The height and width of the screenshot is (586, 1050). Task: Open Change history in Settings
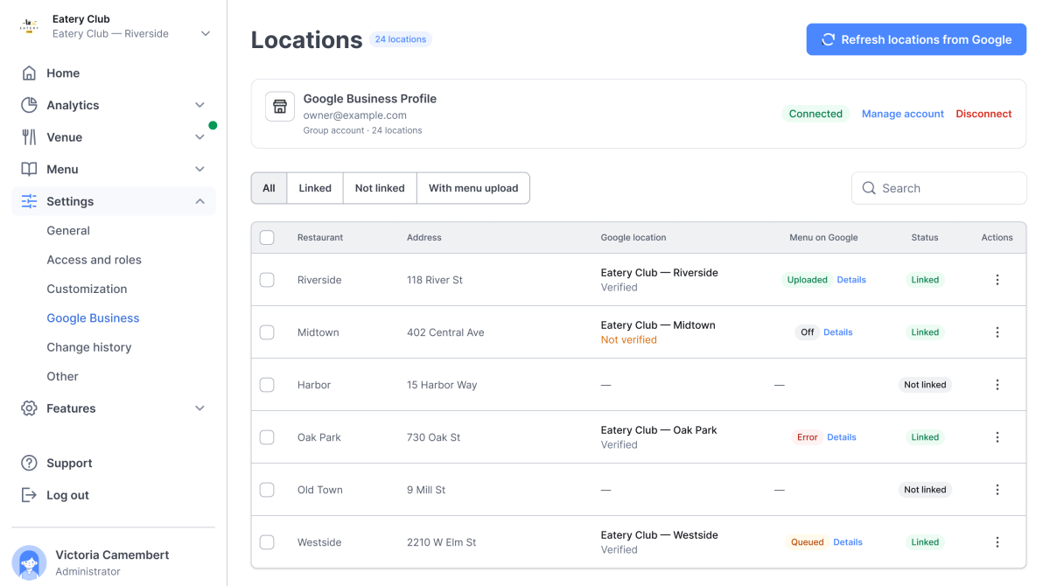click(89, 347)
